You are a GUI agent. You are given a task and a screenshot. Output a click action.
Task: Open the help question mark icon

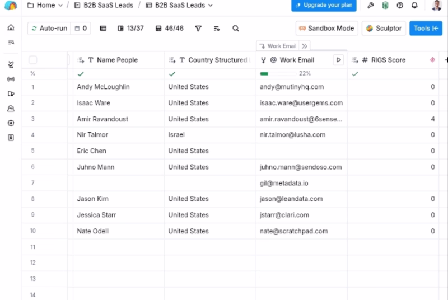(x=400, y=5)
